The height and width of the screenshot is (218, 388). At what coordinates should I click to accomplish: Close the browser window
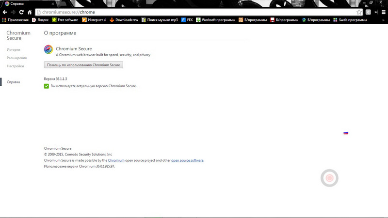coord(381,2)
